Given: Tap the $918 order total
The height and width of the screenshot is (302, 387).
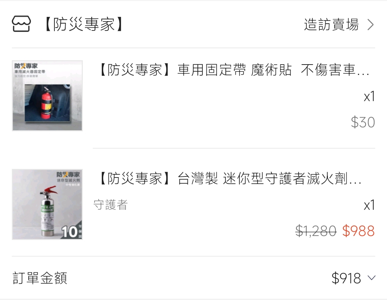Looking at the screenshot, I should pyautogui.click(x=346, y=278).
